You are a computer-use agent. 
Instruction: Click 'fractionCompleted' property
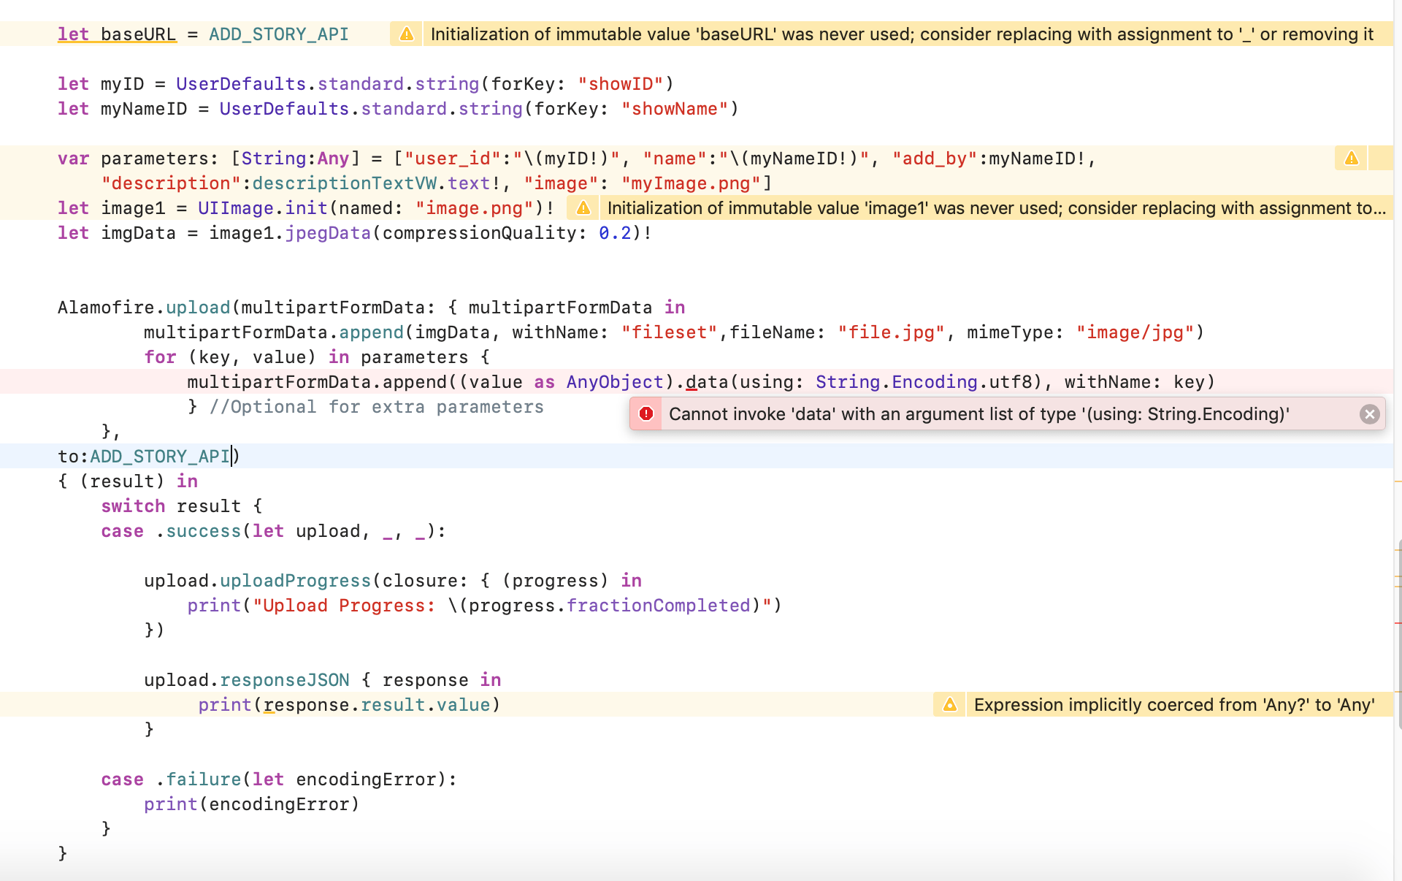pos(659,606)
